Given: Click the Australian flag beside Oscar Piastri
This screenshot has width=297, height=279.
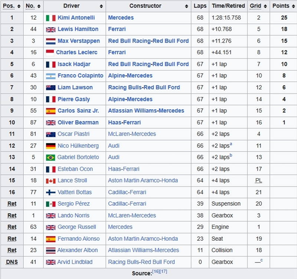Looking at the screenshot, I should click(51, 134).
